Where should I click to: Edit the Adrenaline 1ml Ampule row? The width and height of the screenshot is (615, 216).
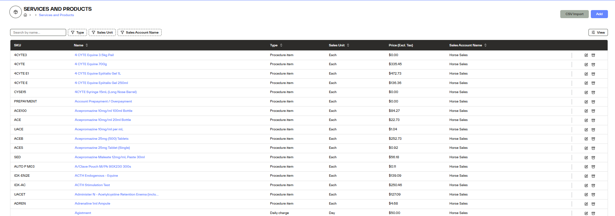click(x=586, y=204)
